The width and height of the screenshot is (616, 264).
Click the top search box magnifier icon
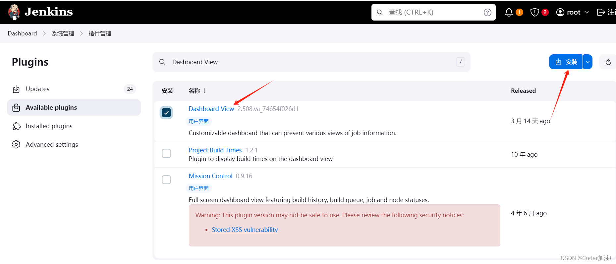coord(380,12)
